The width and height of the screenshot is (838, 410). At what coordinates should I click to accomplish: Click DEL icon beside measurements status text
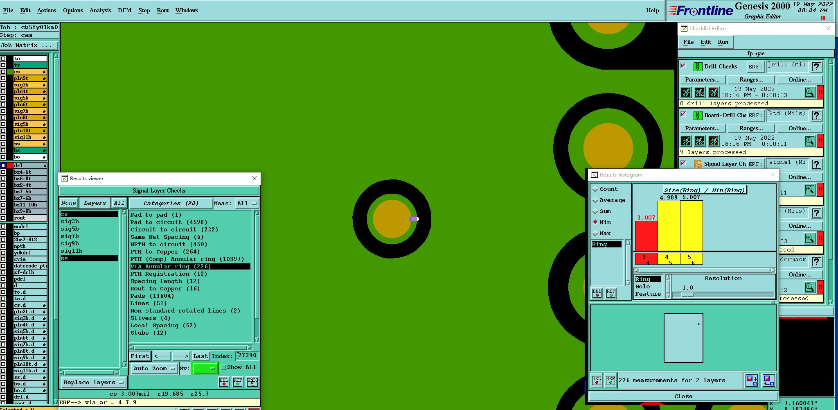pos(597,381)
